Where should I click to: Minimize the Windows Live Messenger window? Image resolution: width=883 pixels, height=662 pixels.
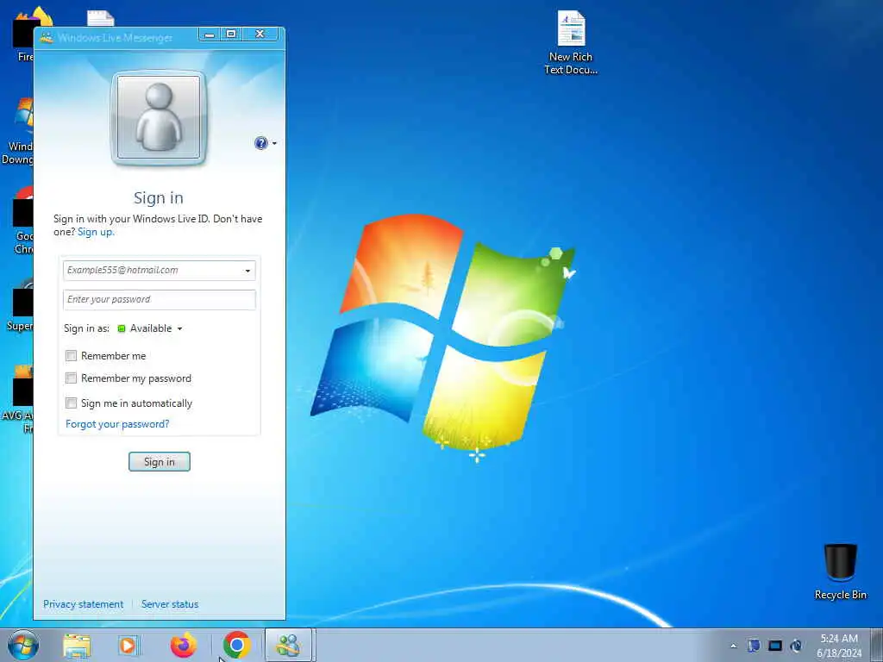[x=210, y=34]
